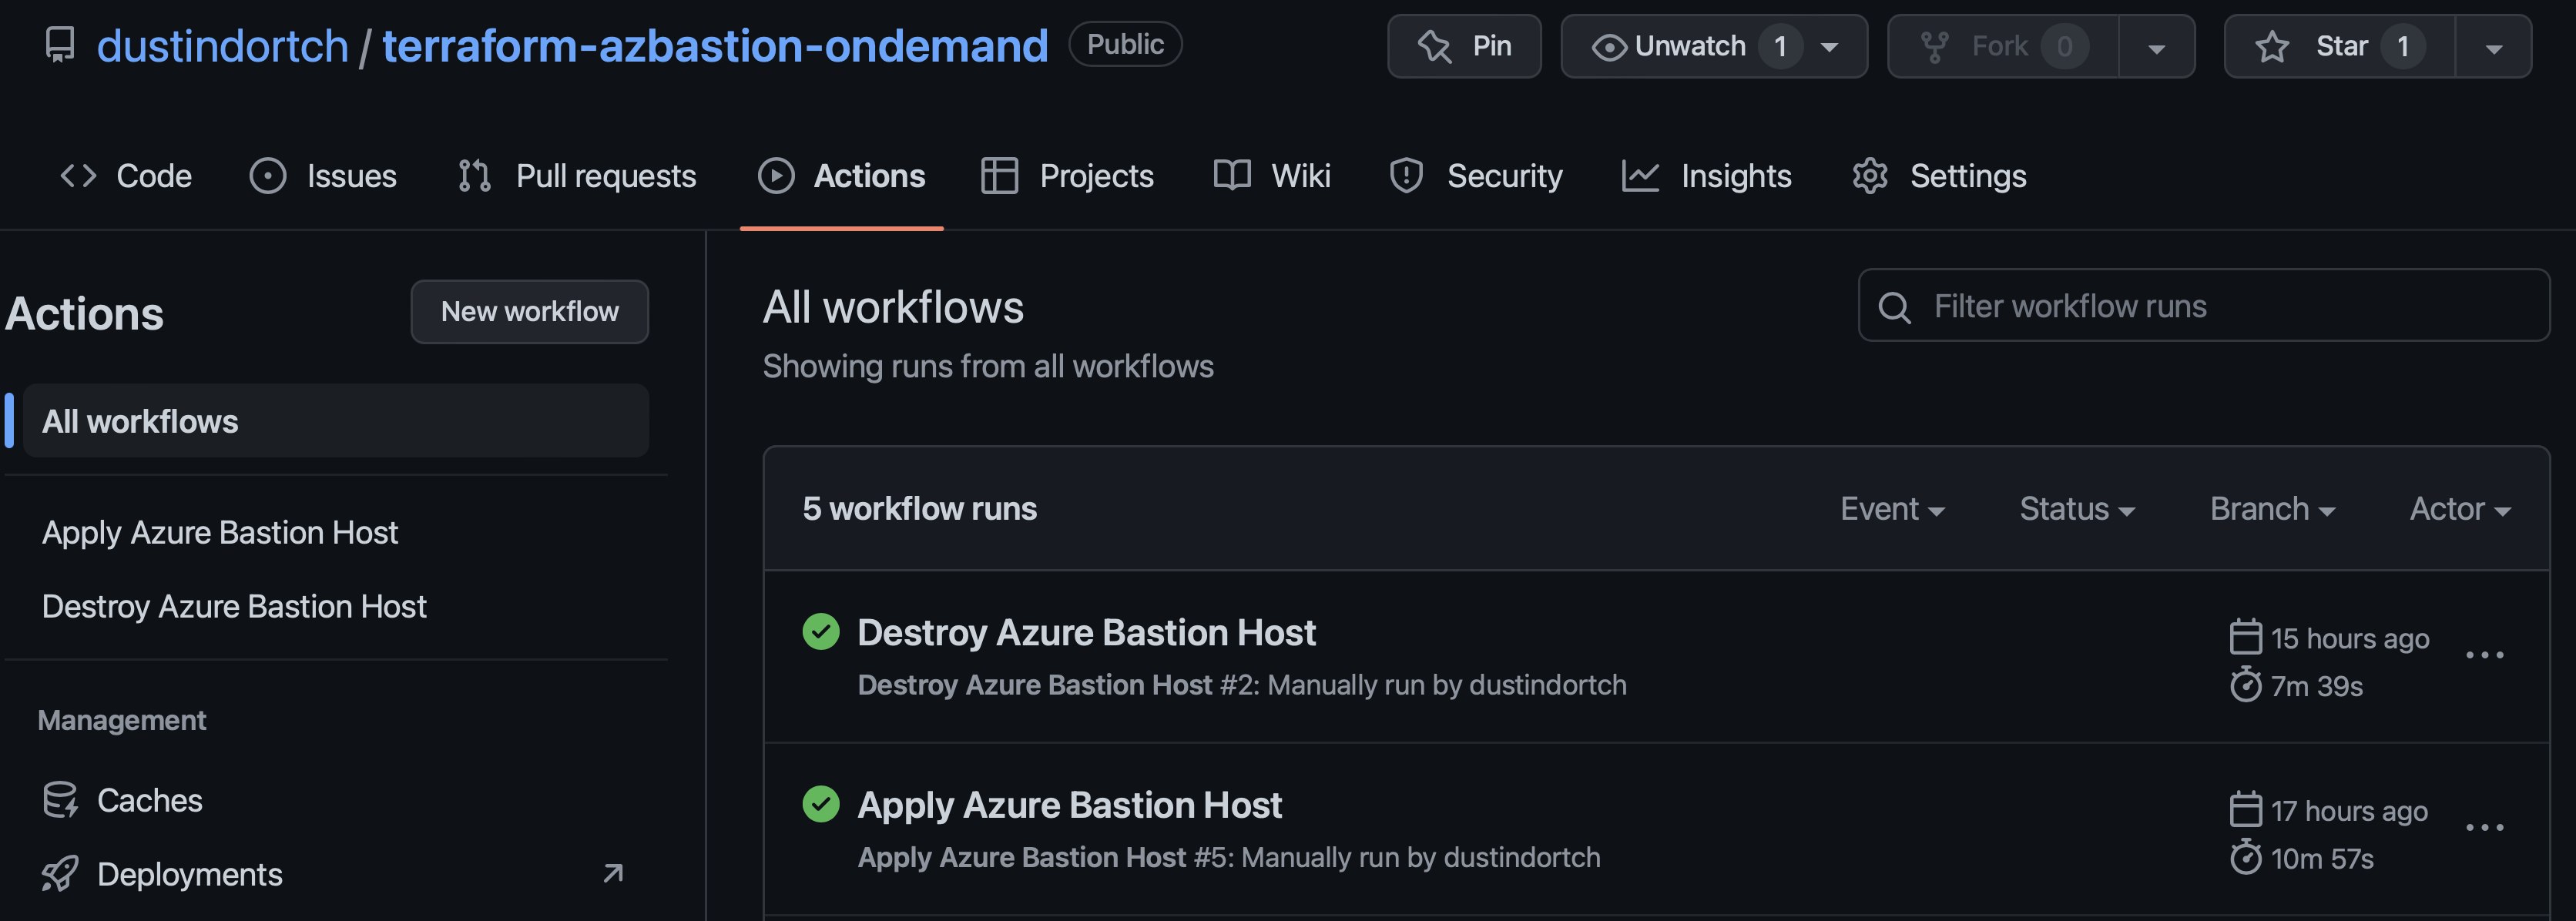Open the terraform-azbastion-ondemand repository link

(714, 46)
